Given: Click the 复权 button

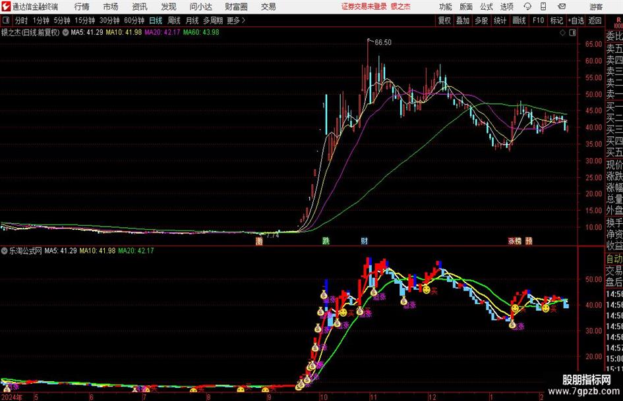Looking at the screenshot, I should [444, 20].
